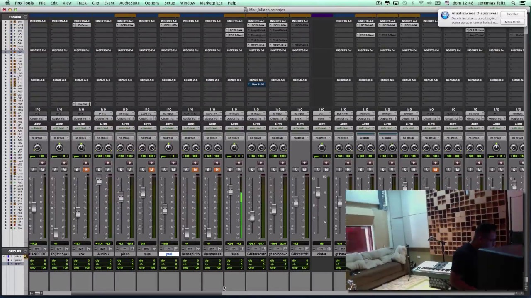Open ADAT 3-4 input selector on drumsasss track
Screen dimensions: 531x298
point(212,113)
